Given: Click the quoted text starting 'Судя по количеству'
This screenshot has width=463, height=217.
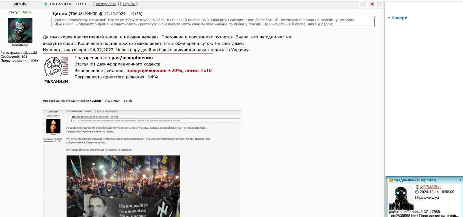Looking at the screenshot, I should [x=213, y=22].
